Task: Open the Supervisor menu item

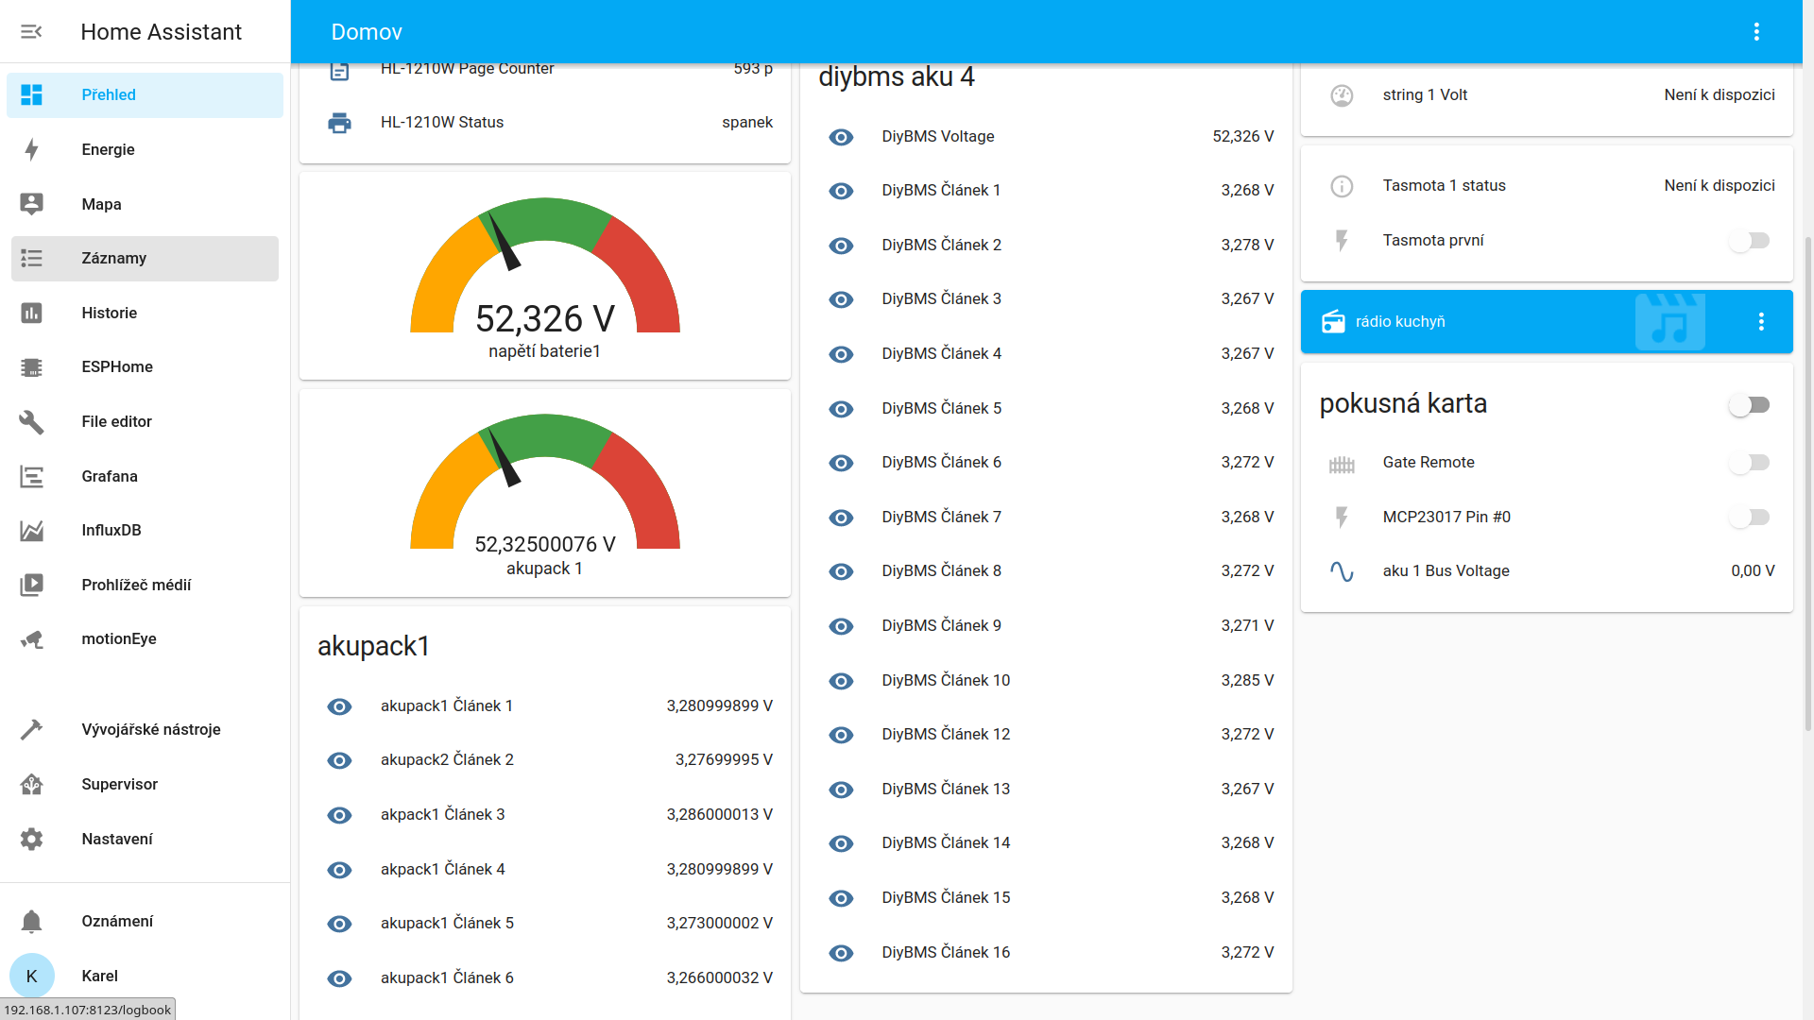Action: pyautogui.click(x=145, y=784)
